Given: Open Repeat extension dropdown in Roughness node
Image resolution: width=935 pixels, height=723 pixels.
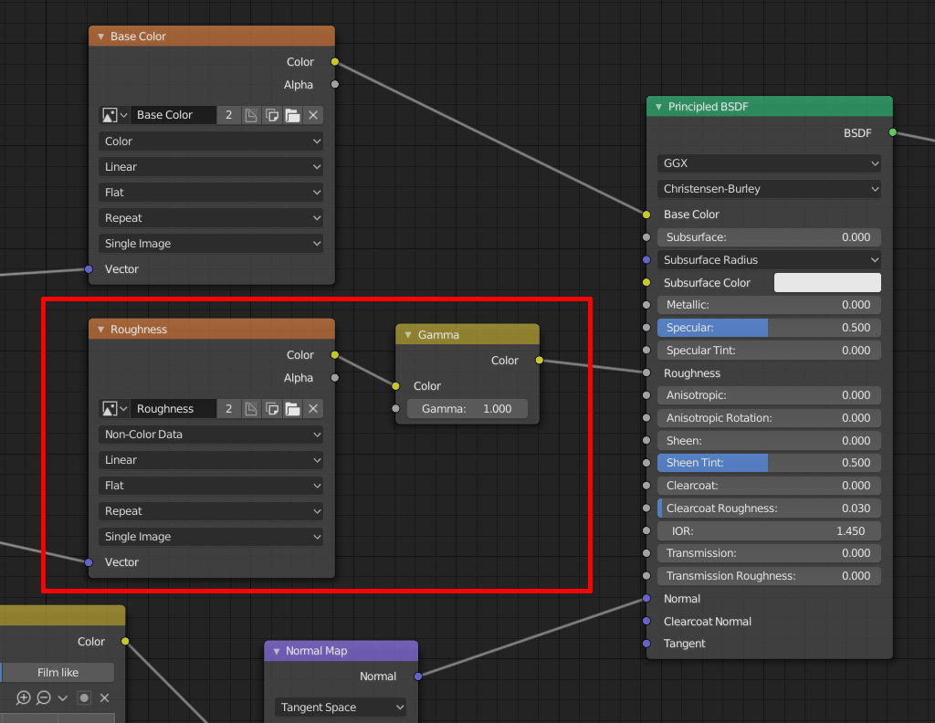Looking at the screenshot, I should click(211, 511).
